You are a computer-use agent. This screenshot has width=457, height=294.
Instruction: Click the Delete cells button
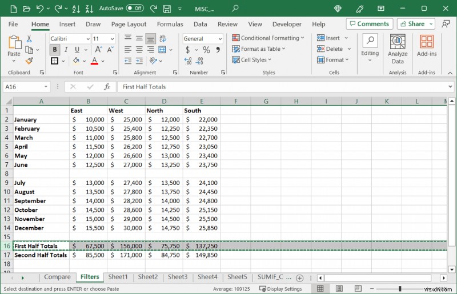pos(330,49)
